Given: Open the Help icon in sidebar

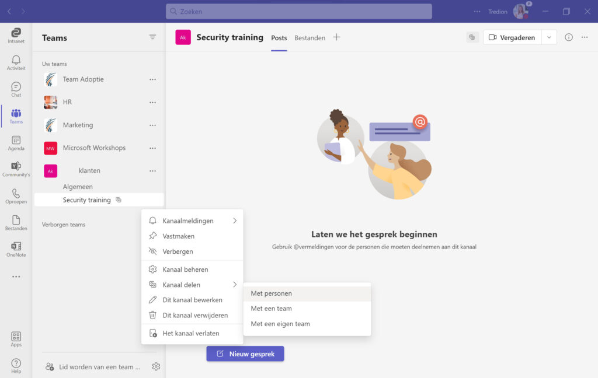Looking at the screenshot, I should [16, 366].
